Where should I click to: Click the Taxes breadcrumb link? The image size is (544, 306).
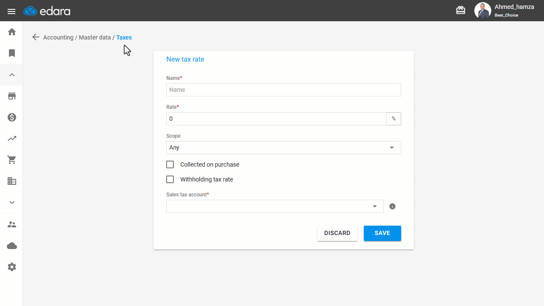[124, 37]
